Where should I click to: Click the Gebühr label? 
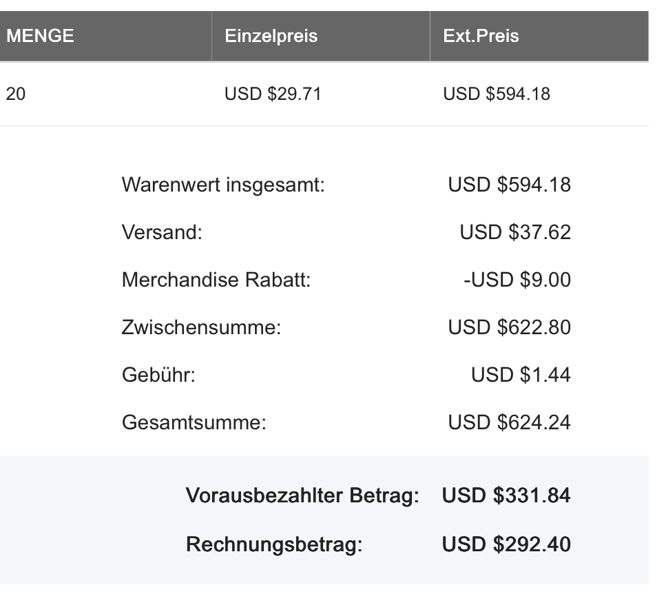(x=158, y=375)
